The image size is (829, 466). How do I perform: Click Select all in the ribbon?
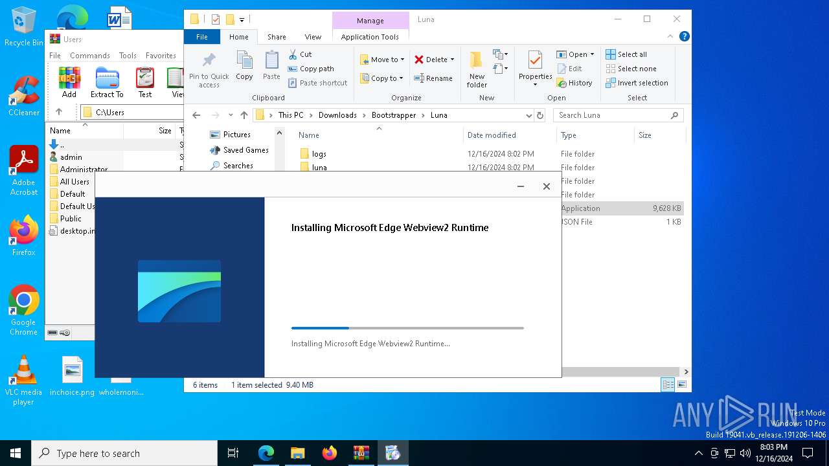[626, 54]
